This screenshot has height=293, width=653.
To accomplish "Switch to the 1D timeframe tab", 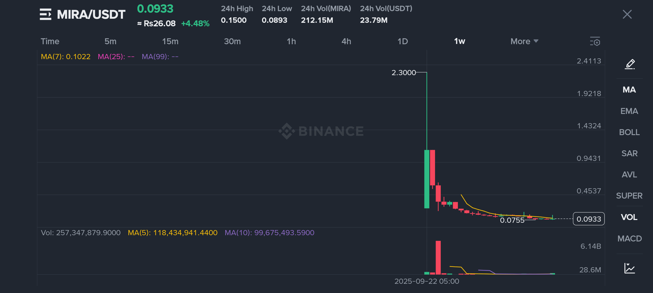I will click(x=403, y=41).
